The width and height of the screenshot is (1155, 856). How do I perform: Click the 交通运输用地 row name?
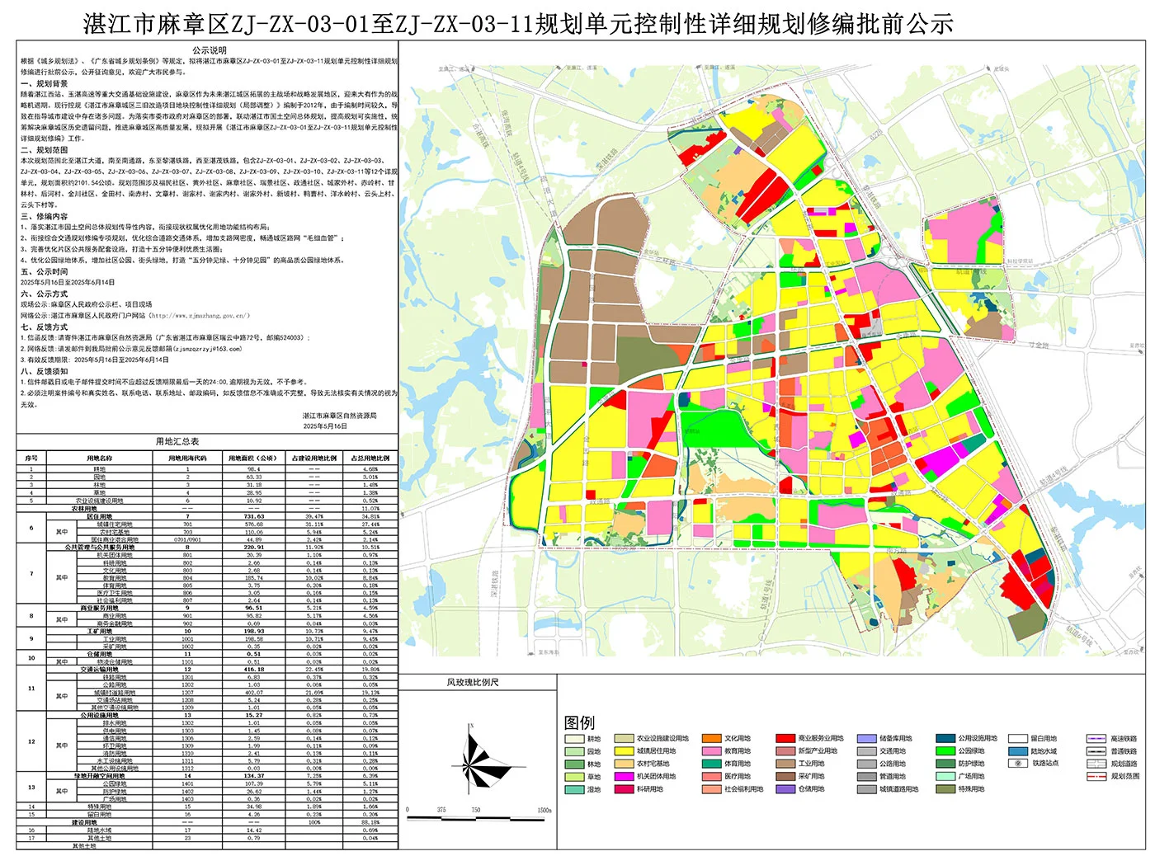pos(100,669)
